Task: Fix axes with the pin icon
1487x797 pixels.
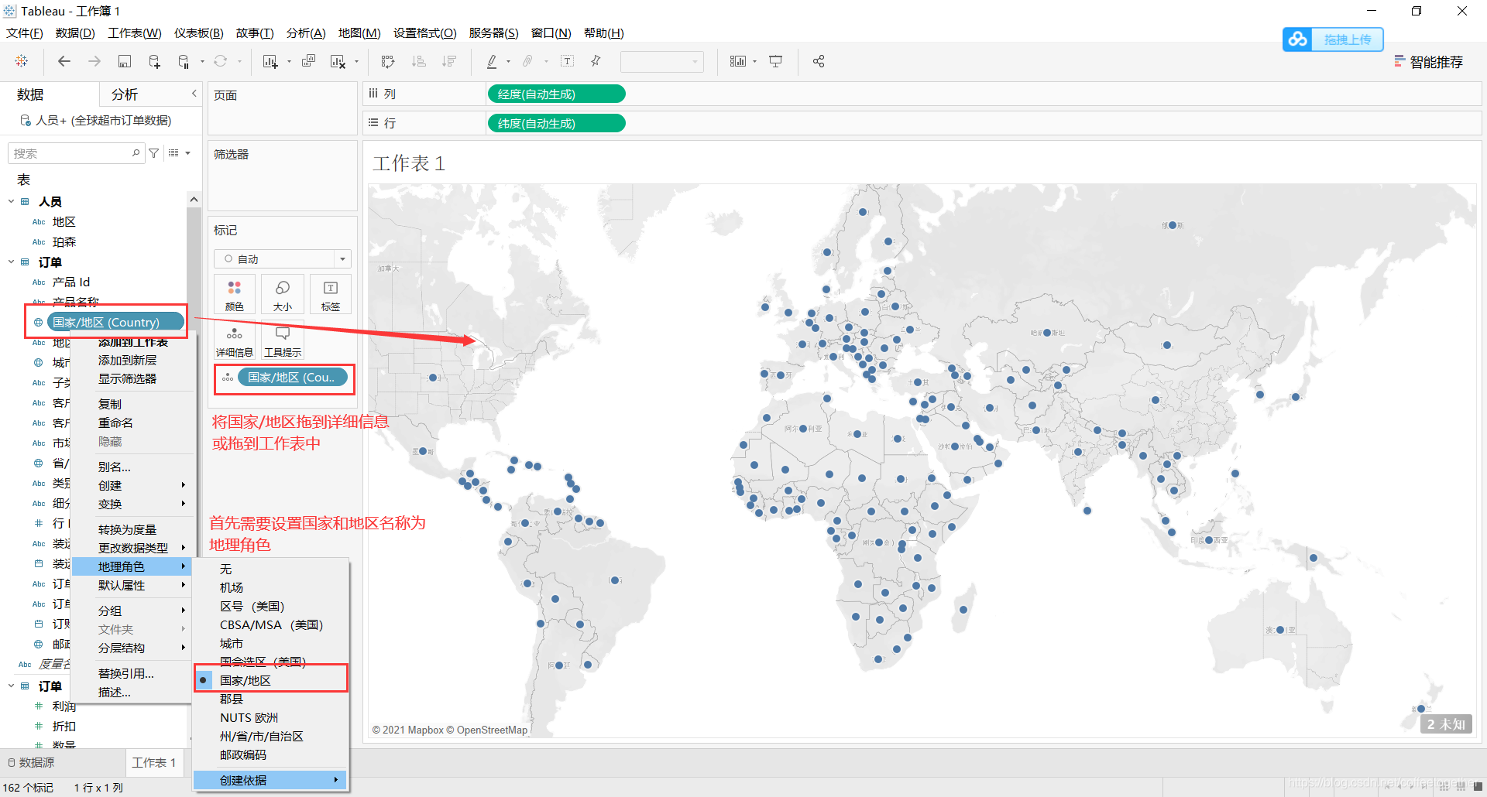Action: [x=596, y=61]
